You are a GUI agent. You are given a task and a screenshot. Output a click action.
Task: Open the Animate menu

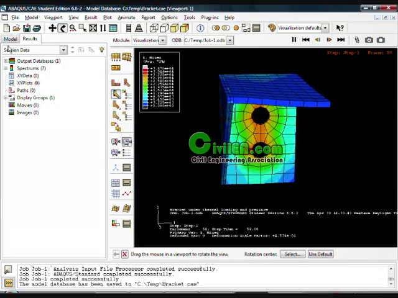(x=126, y=17)
